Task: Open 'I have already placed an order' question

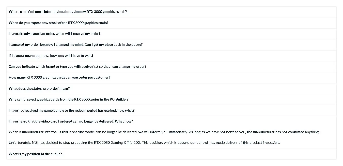Action: (171, 34)
